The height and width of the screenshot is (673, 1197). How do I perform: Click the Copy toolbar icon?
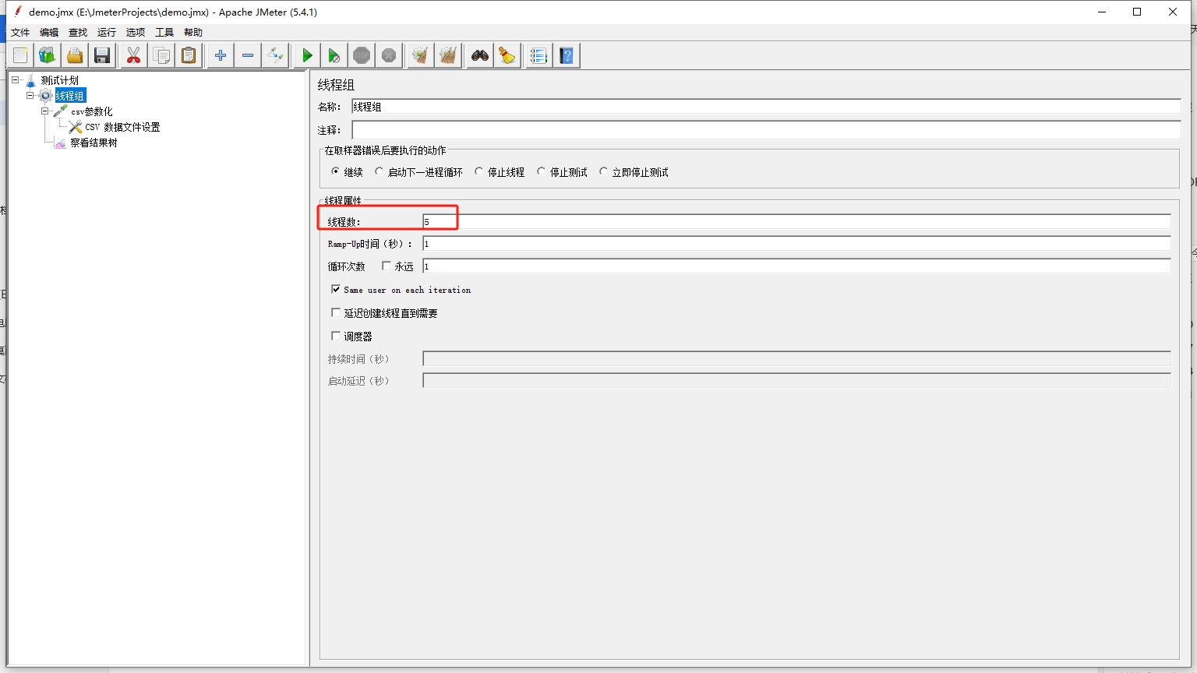coord(161,55)
